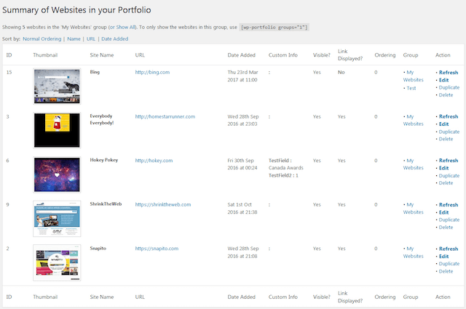This screenshot has height=309, width=466.
Task: Click the Snapito site name
Action: 98,248
